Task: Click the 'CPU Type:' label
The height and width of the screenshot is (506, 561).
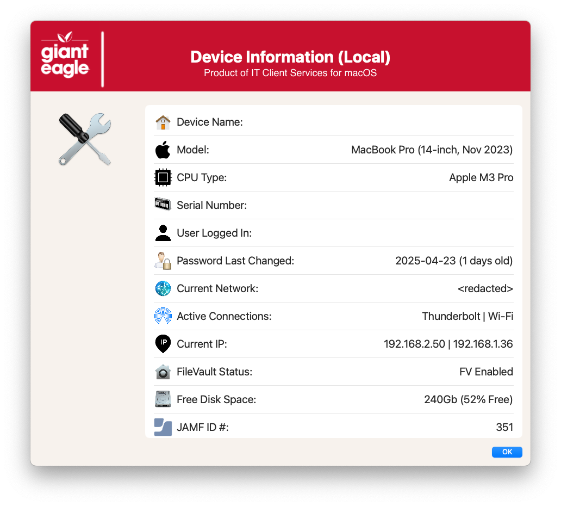Action: (202, 177)
